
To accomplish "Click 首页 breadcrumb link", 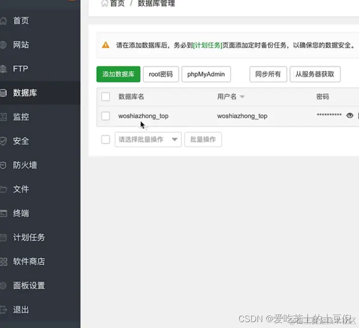I will [117, 3].
